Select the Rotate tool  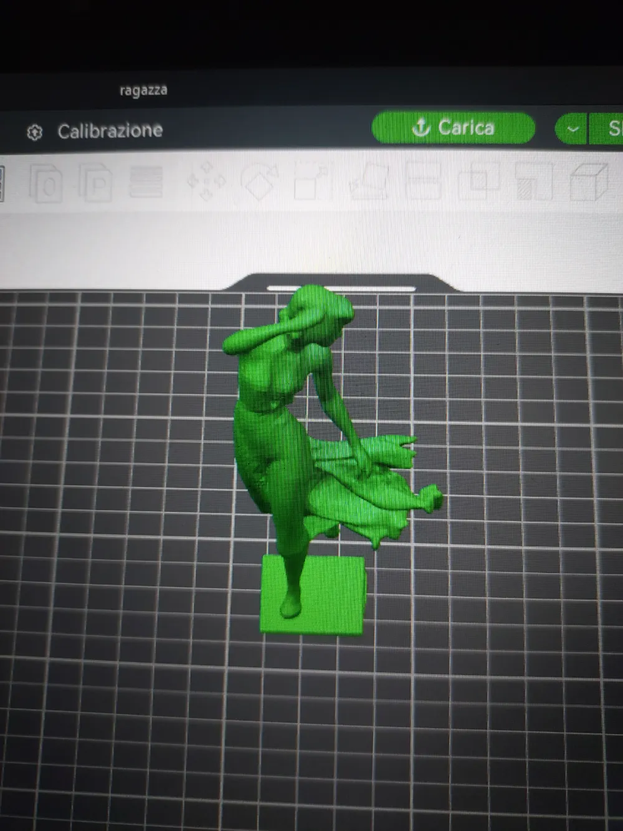click(x=260, y=182)
